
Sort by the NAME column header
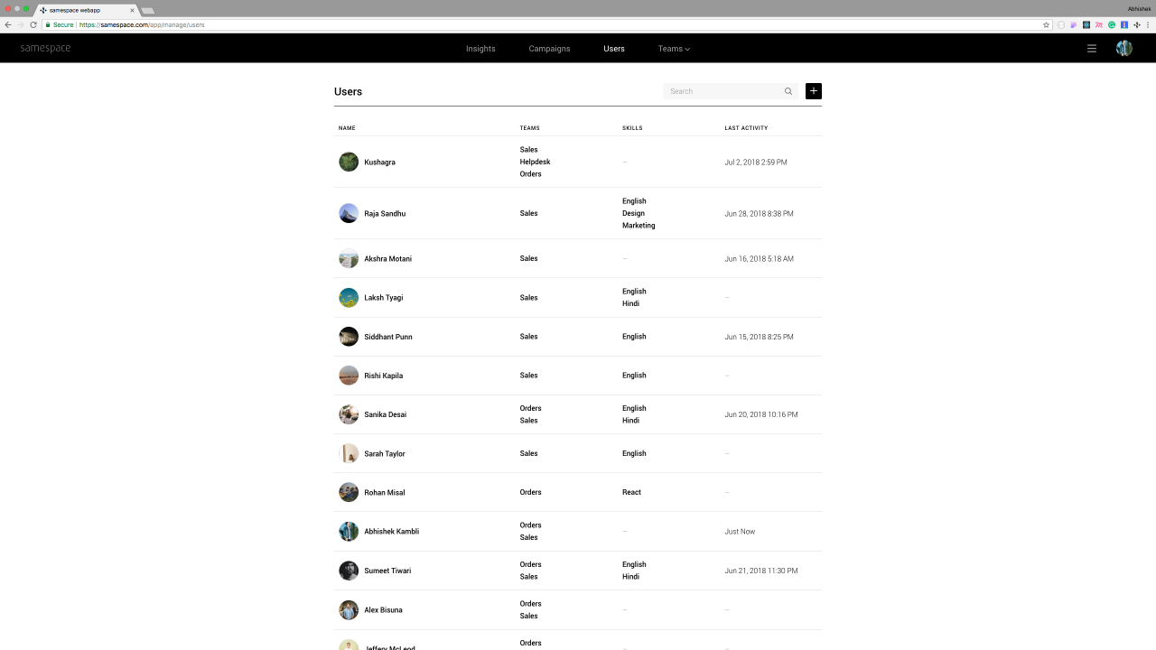pos(347,128)
